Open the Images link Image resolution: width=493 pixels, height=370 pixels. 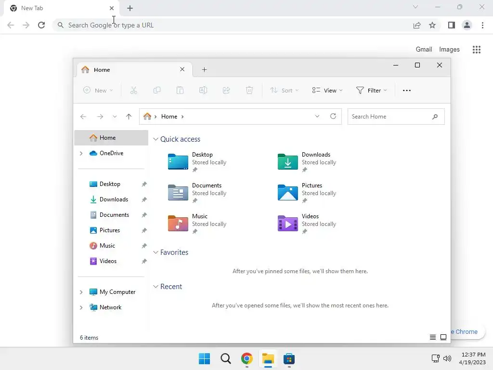point(449,50)
